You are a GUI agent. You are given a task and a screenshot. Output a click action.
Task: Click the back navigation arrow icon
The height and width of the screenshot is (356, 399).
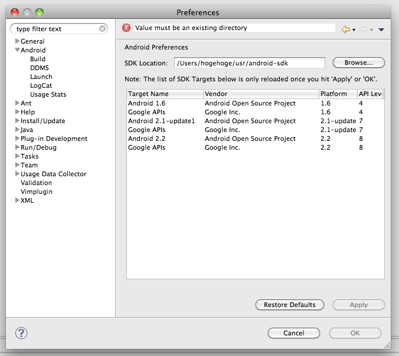tap(346, 29)
